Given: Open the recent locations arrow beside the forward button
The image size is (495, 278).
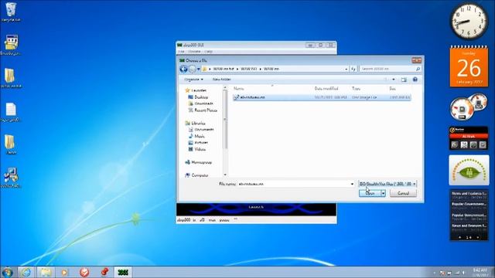Looking at the screenshot, I should [x=198, y=69].
